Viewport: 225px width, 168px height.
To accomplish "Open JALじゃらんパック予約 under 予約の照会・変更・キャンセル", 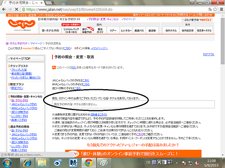I will click(x=24, y=104).
